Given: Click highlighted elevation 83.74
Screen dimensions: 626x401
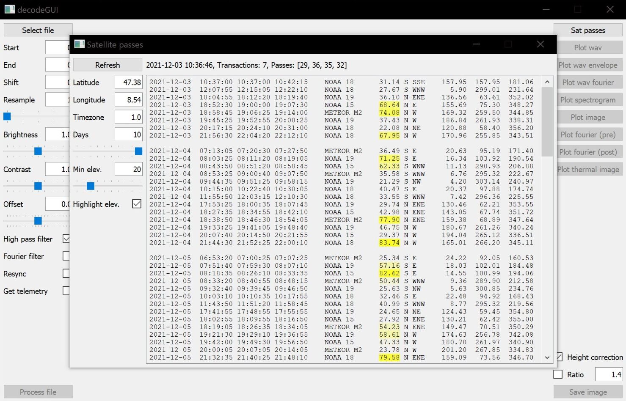Looking at the screenshot, I should (x=389, y=243).
